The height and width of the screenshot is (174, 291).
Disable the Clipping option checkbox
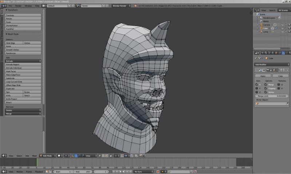point(266,88)
